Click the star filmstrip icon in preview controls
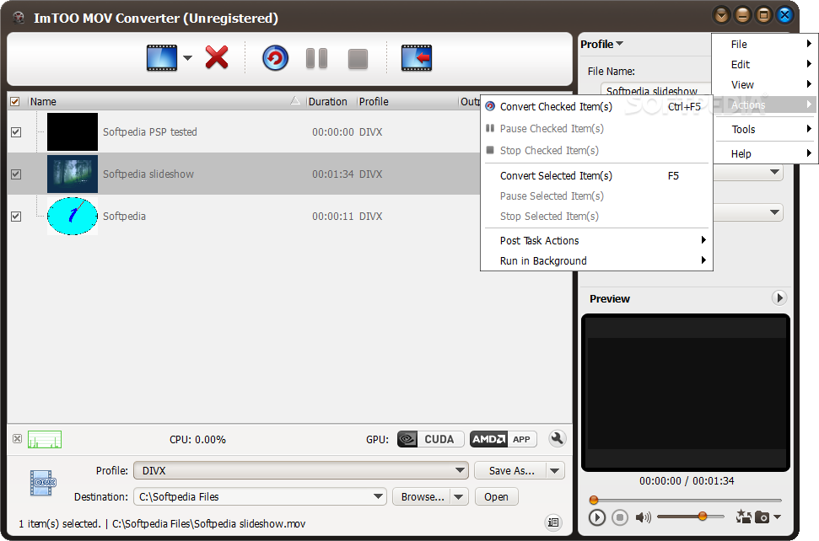 [743, 517]
